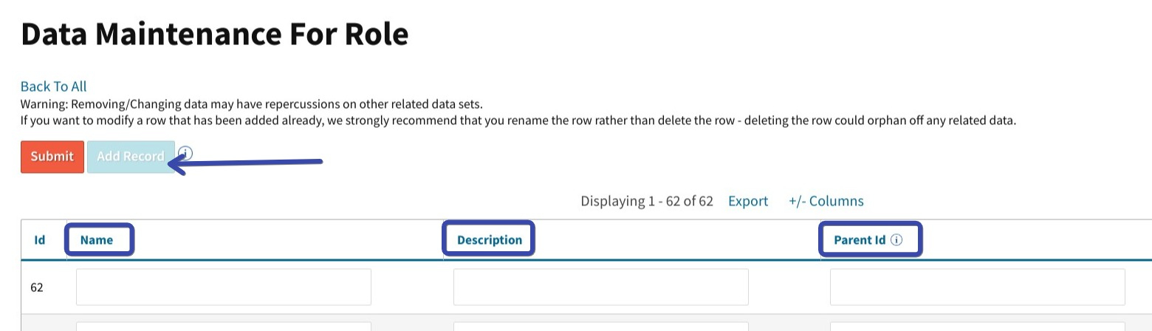Select the Name field in the second row
1152x331 pixels.
coord(224,327)
